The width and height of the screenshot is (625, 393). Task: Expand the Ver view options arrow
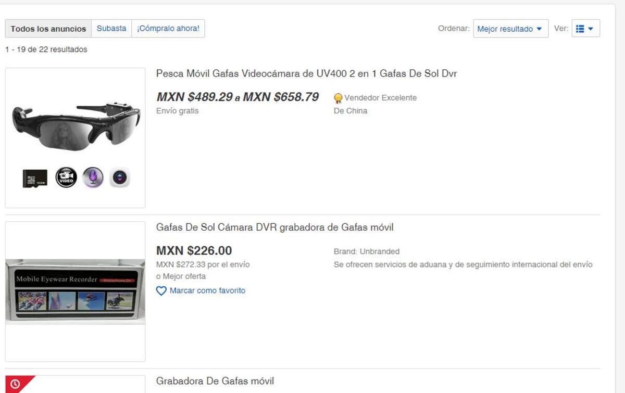[591, 29]
